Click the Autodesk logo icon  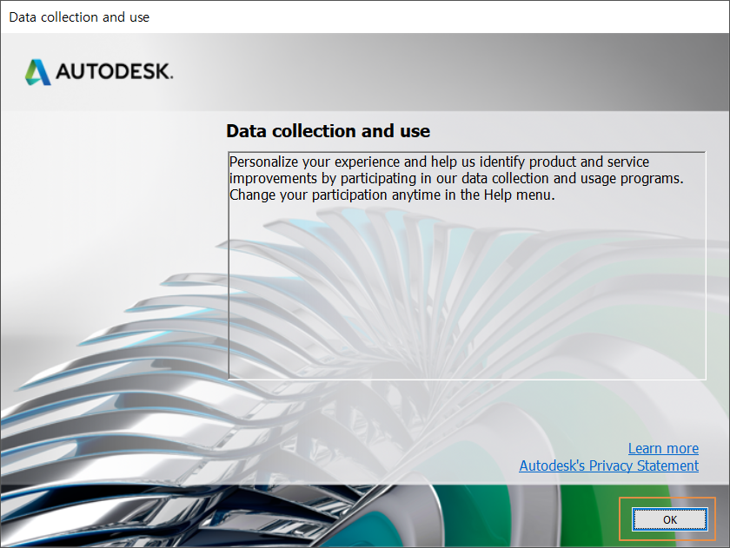pyautogui.click(x=37, y=72)
